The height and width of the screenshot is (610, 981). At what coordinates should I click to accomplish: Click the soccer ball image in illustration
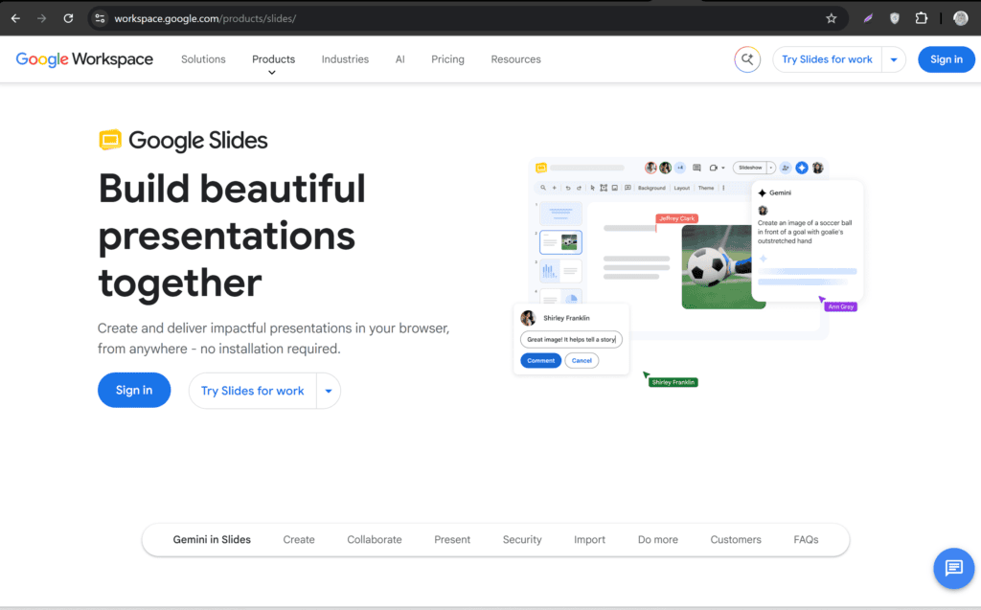(717, 266)
